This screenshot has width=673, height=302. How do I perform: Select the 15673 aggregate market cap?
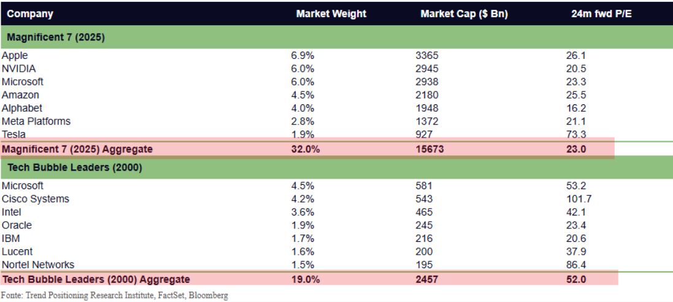(429, 149)
